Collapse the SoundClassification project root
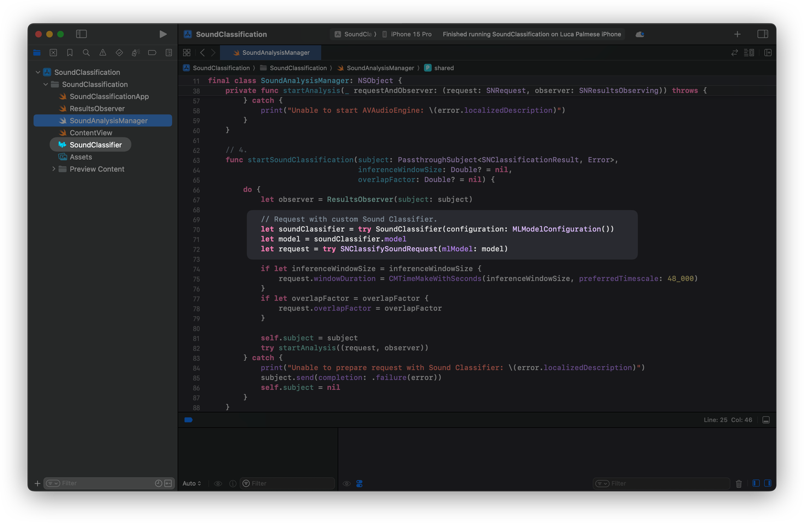The height and width of the screenshot is (523, 804). coord(38,72)
